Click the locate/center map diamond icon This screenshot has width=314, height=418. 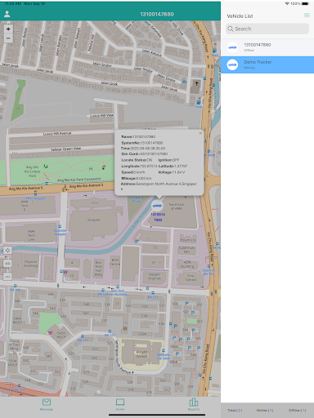[x=7, y=250]
